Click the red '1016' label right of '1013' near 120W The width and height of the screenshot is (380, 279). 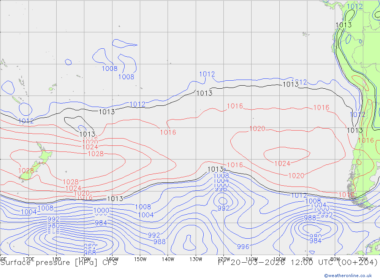235,165
